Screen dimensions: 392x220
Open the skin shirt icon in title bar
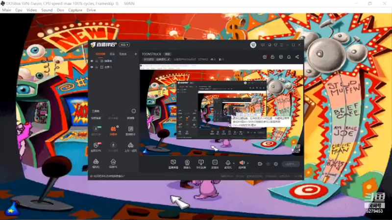[x=275, y=45]
